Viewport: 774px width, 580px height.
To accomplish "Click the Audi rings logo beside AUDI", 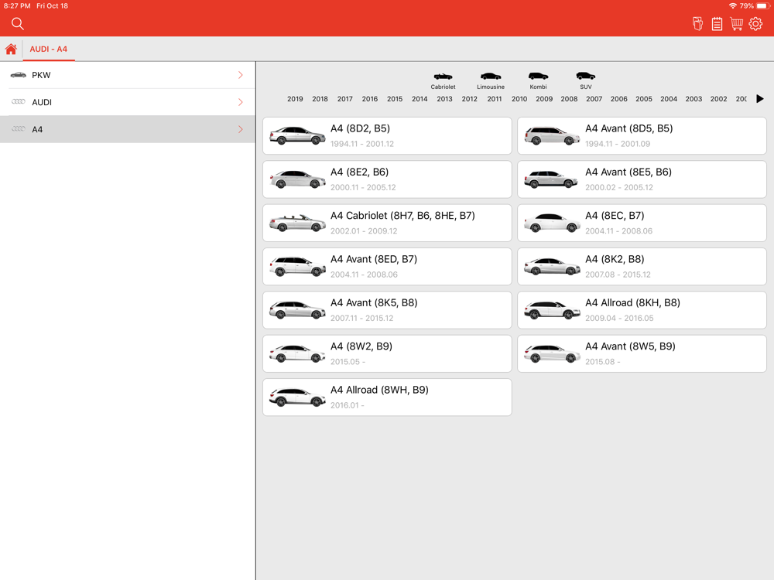I will coord(19,102).
